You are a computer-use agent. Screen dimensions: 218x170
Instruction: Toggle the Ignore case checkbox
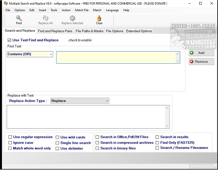click(x=9, y=143)
